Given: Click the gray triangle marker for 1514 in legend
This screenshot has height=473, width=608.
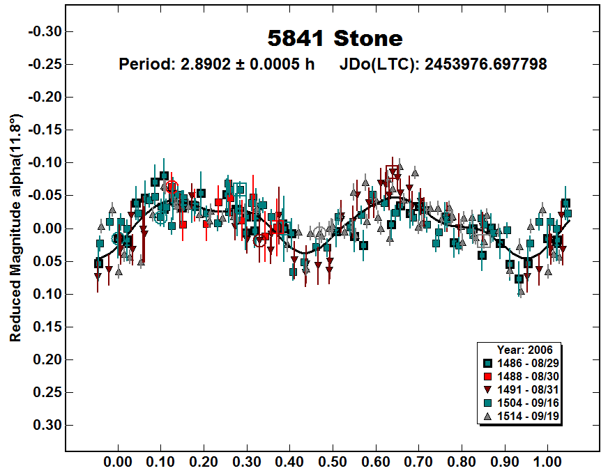Looking at the screenshot, I should [488, 416].
